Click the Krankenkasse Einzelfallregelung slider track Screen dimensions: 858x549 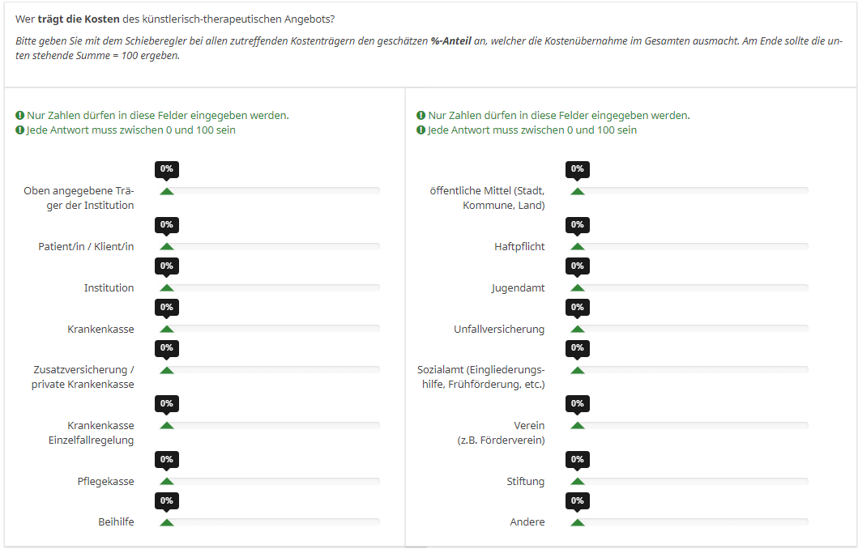pyautogui.click(x=271, y=425)
